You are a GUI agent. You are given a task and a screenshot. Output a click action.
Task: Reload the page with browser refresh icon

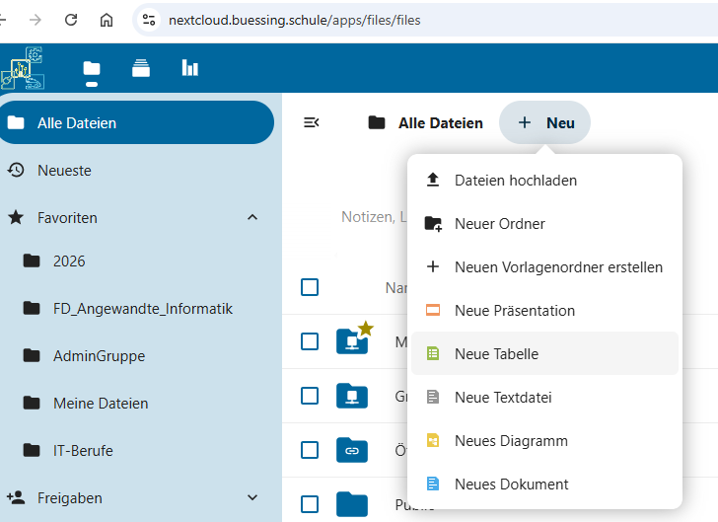pos(71,20)
